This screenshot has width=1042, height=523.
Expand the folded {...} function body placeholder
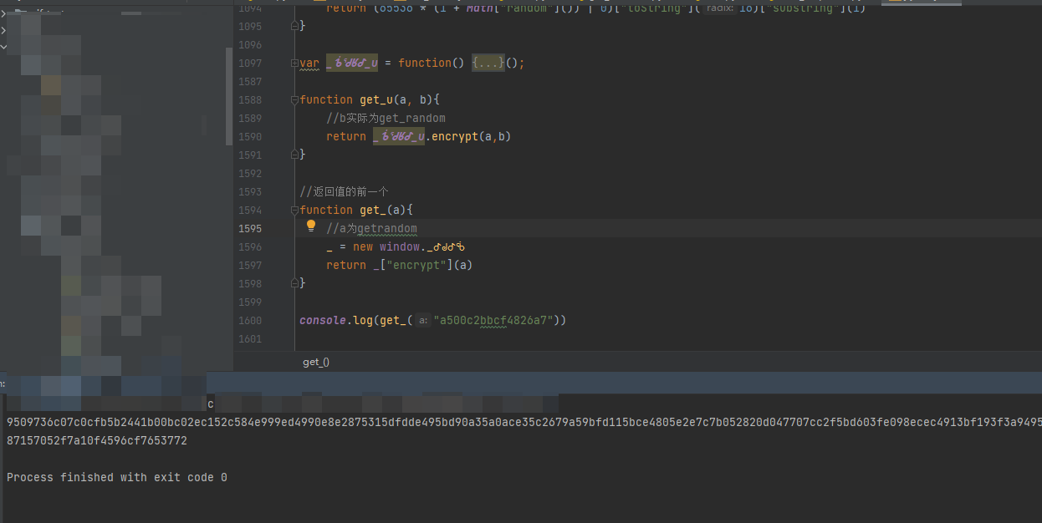[x=488, y=63]
